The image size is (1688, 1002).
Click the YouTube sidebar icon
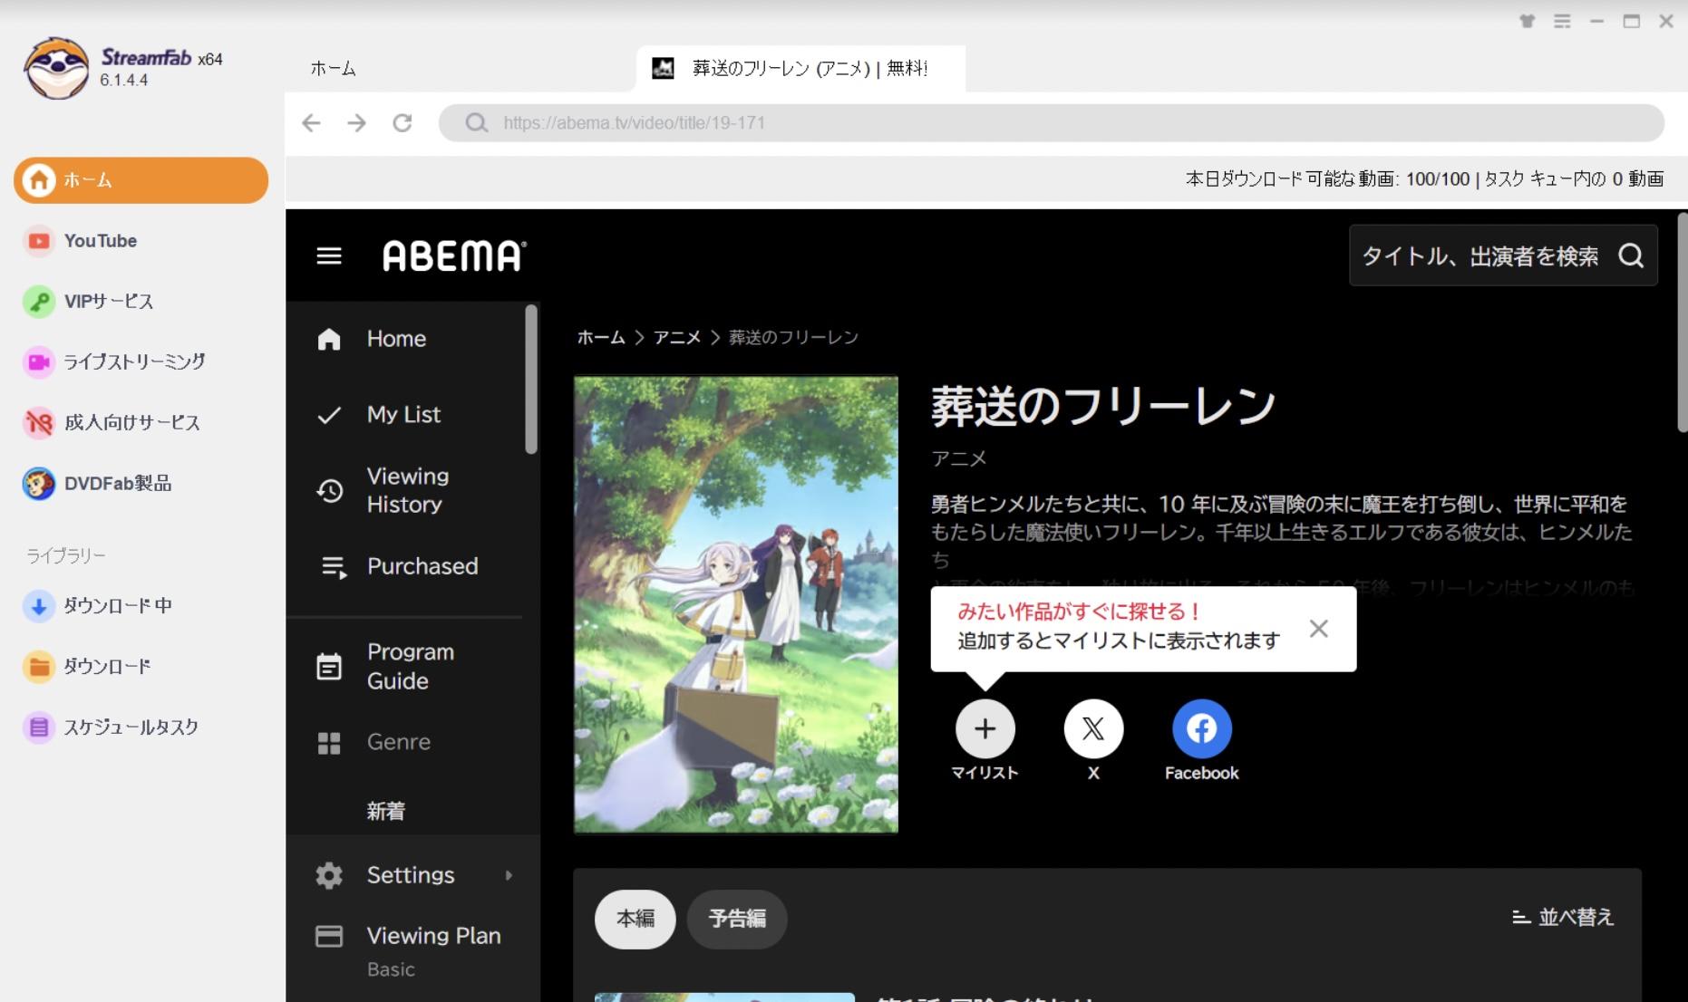(39, 241)
